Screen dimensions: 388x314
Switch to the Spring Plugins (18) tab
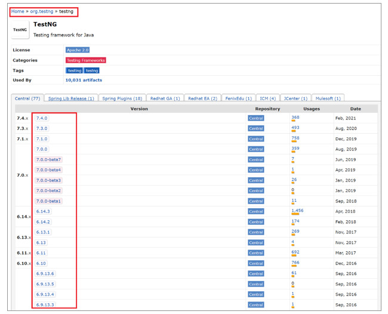click(x=122, y=98)
